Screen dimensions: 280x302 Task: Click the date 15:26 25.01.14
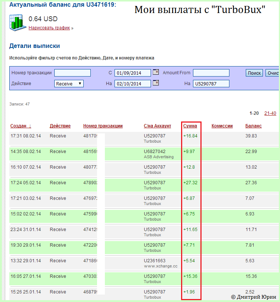tap(26, 292)
